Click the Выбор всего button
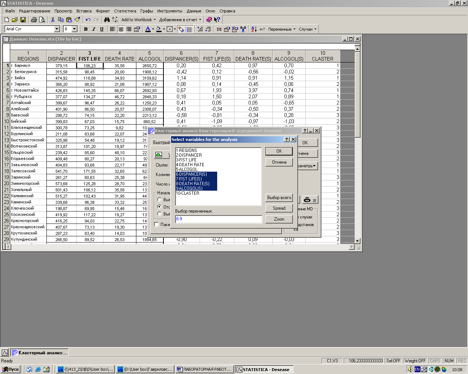The image size is (468, 374). coord(279,198)
